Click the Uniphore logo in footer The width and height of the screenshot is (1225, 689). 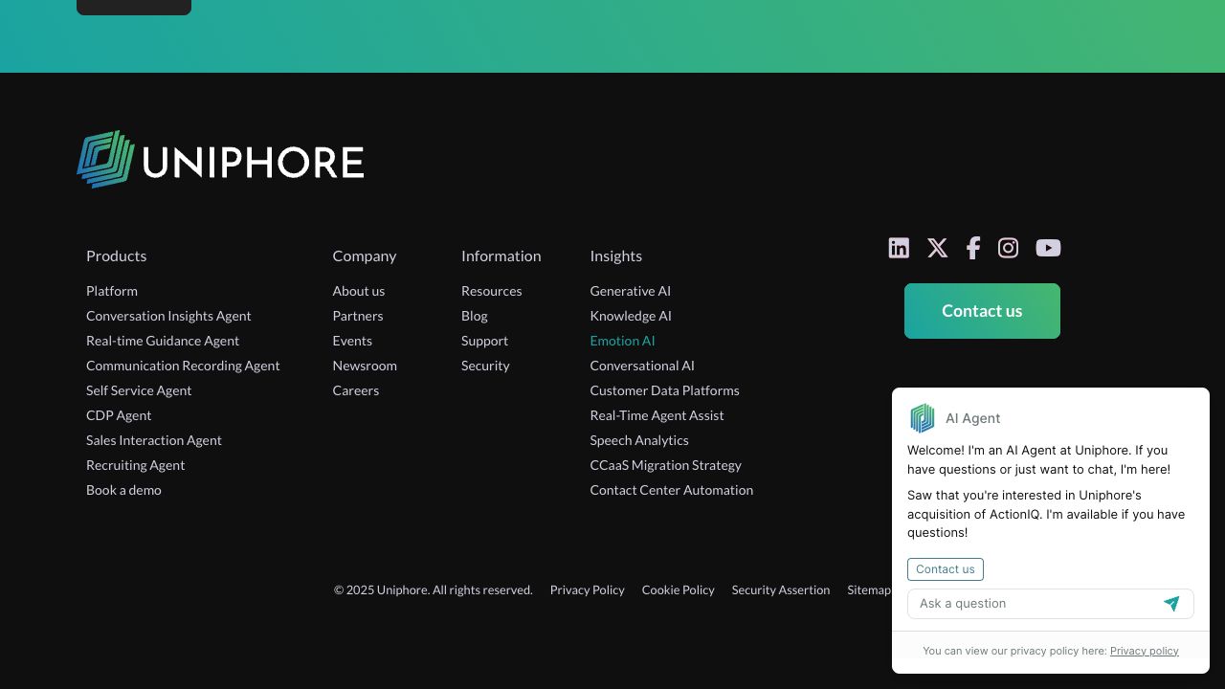[220, 160]
